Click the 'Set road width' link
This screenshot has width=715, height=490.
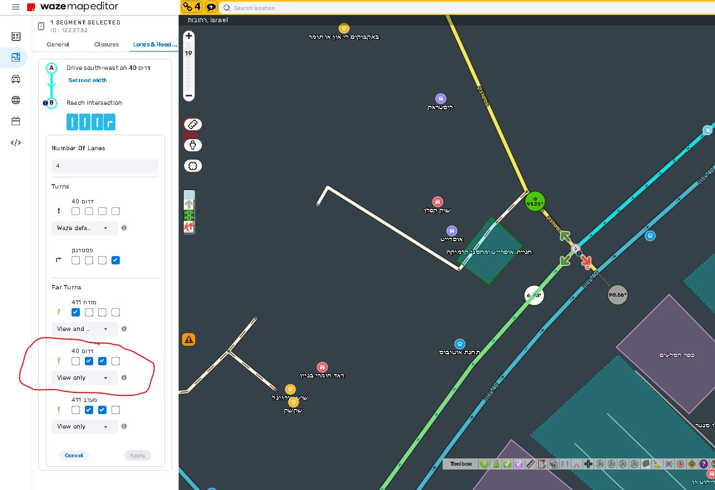(x=88, y=80)
